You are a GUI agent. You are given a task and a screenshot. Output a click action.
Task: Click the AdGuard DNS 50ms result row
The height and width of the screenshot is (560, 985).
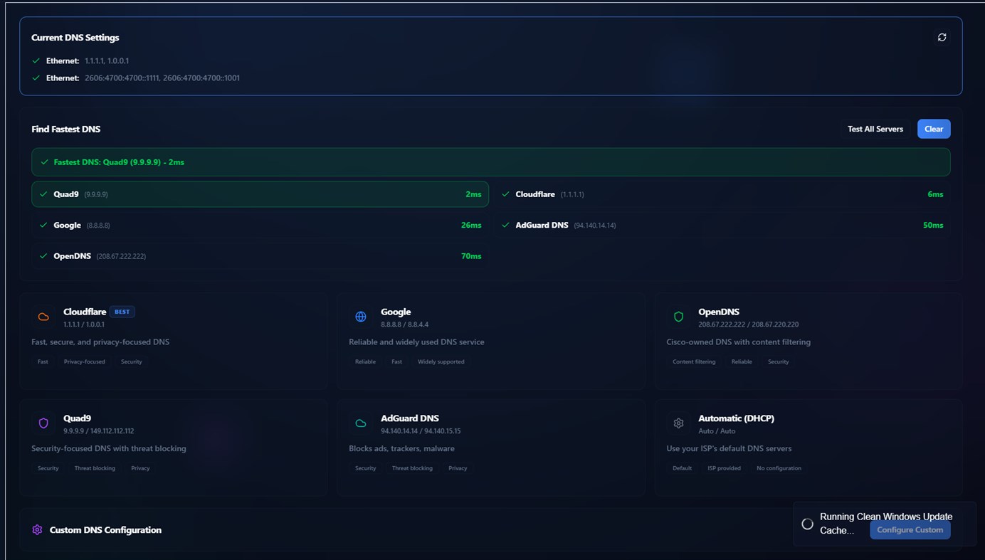pyautogui.click(x=722, y=225)
